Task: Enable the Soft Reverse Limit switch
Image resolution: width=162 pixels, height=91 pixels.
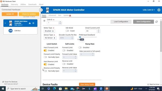Action: coord(64,64)
